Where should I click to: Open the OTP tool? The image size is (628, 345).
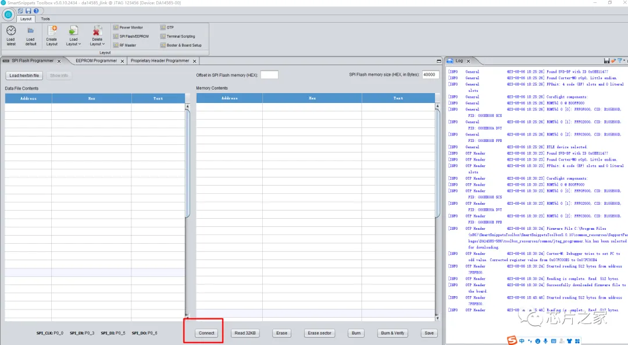pyautogui.click(x=170, y=27)
